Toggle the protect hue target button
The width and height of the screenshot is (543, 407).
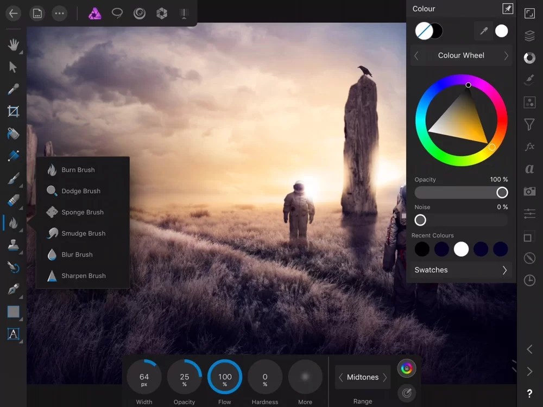point(407,393)
